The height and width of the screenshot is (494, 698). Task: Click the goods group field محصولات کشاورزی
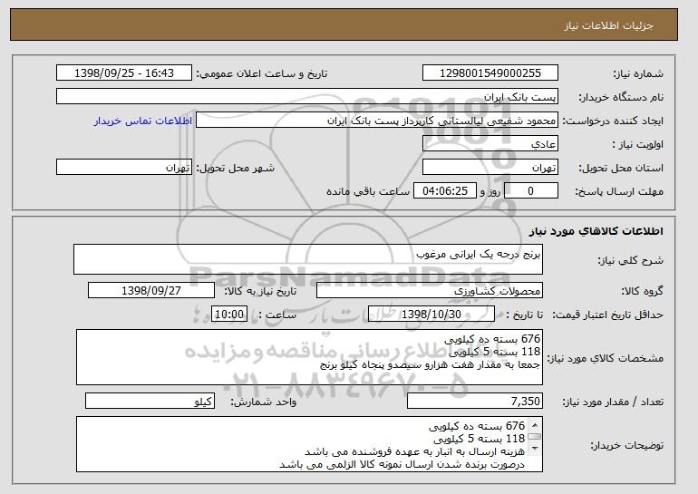point(430,291)
